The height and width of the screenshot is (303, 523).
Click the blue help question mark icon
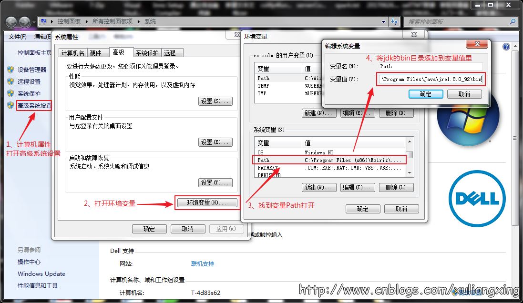(506, 47)
